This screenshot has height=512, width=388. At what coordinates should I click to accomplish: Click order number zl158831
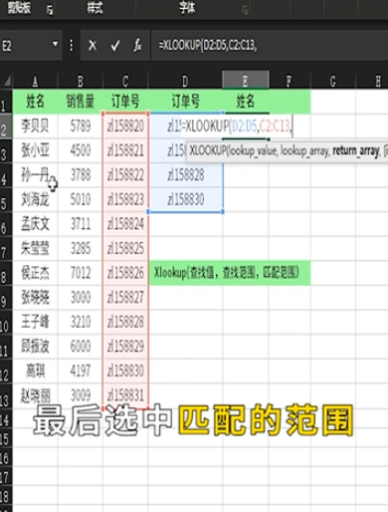point(125,395)
